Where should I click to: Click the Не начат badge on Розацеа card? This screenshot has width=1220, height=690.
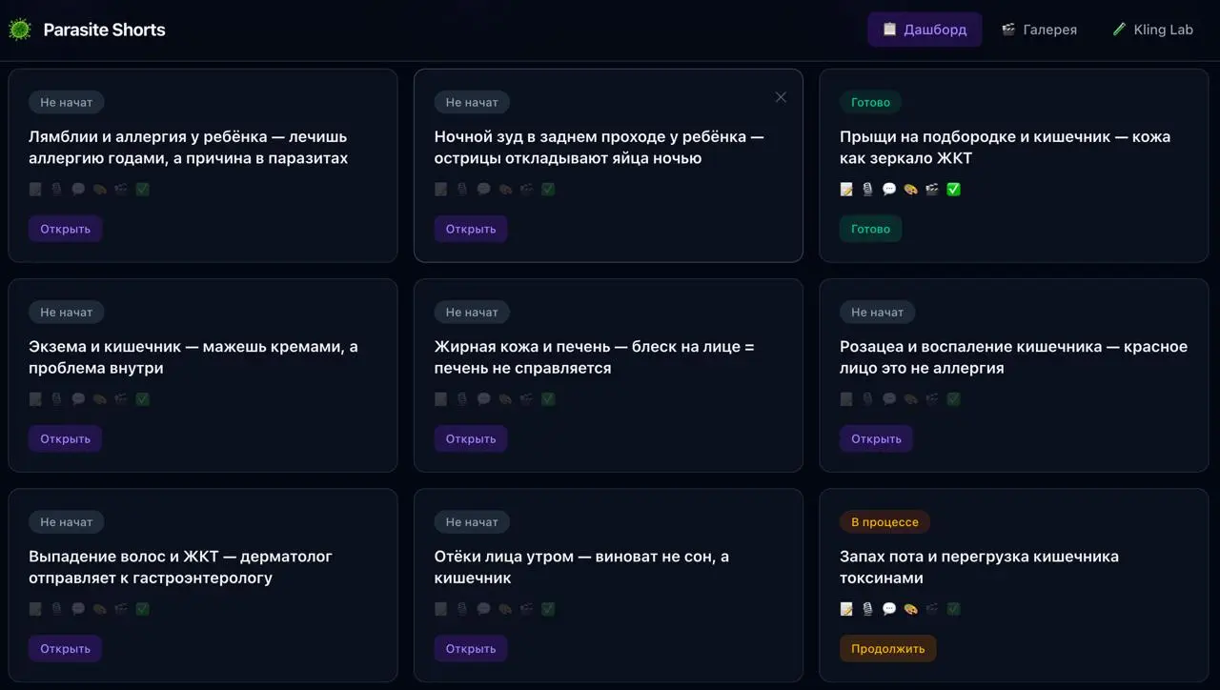(877, 312)
